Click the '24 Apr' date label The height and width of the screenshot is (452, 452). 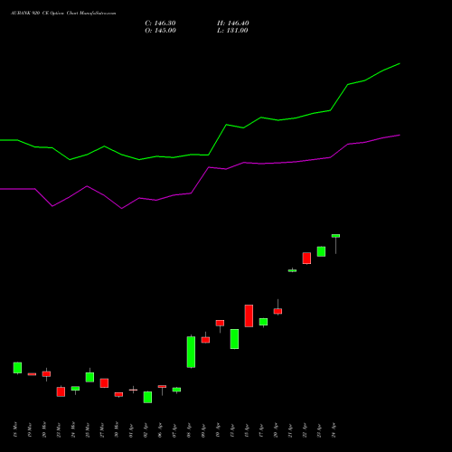334,429
